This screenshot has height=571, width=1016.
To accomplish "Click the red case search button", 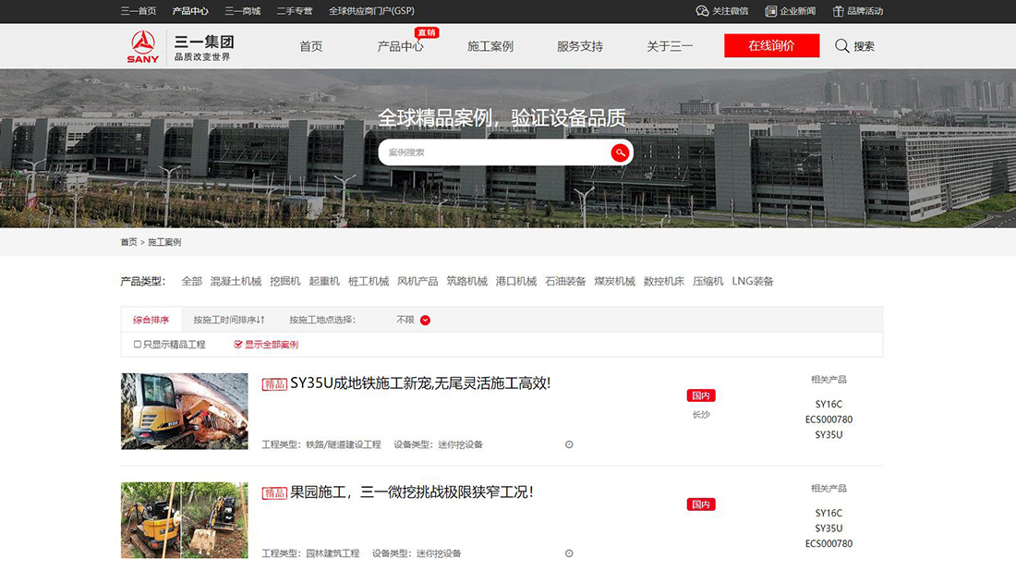I will point(620,153).
